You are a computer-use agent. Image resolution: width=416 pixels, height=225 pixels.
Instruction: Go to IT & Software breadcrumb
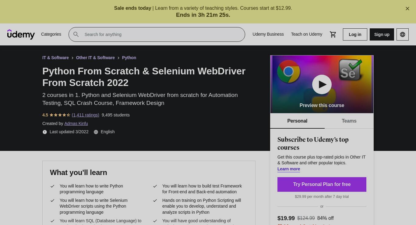[55, 58]
